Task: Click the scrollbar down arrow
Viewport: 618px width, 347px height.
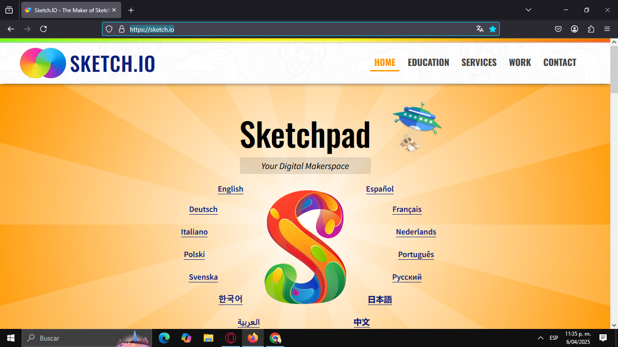Action: pos(614,325)
